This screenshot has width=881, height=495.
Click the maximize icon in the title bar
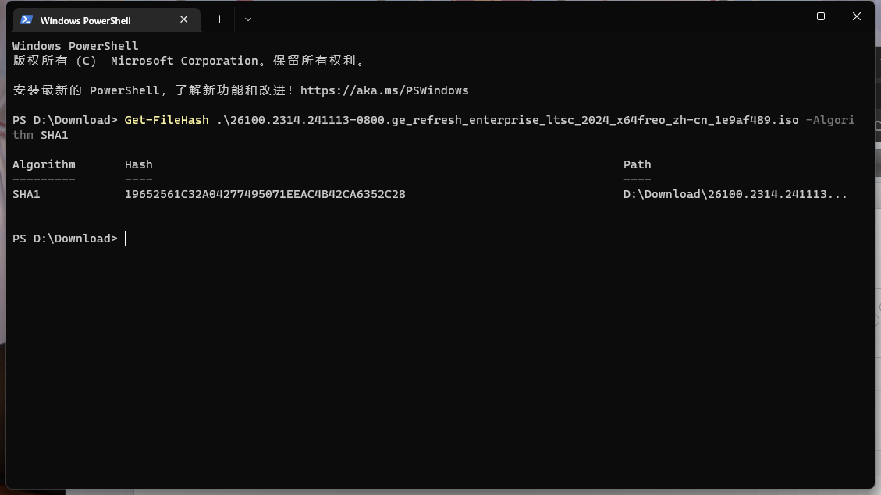(821, 16)
